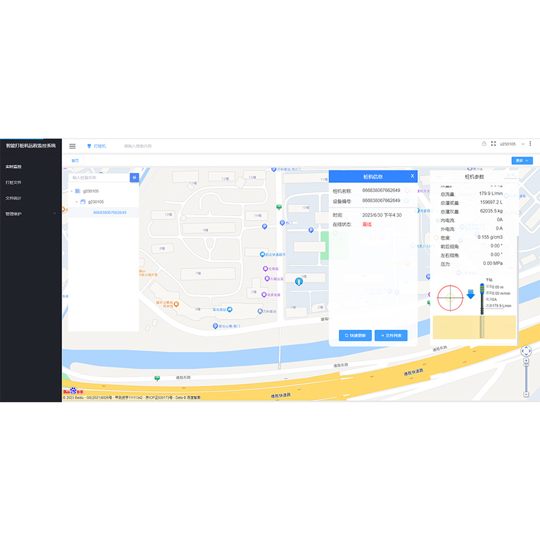Toggle fullscreen mode icon
The image size is (540, 540).
coord(494,144)
